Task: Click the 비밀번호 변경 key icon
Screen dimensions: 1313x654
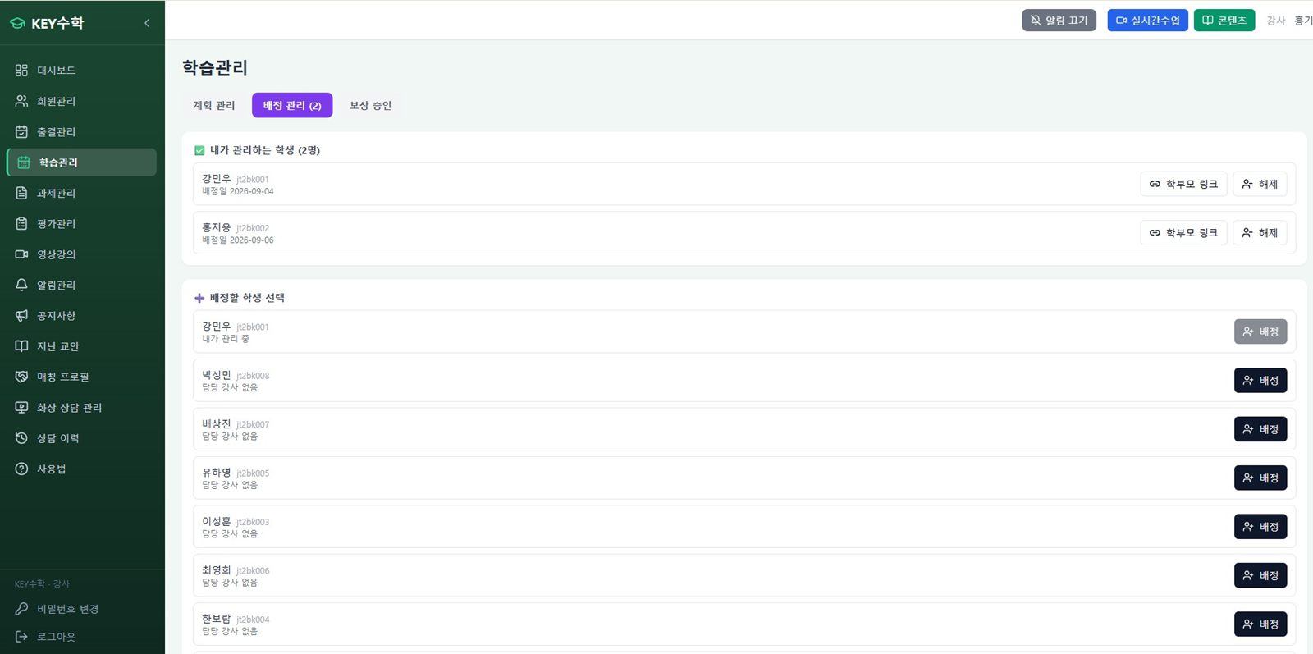Action: tap(21, 609)
